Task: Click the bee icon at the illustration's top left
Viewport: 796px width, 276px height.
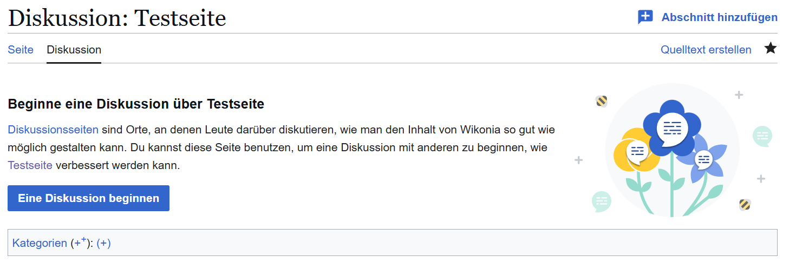Action: pyautogui.click(x=602, y=101)
